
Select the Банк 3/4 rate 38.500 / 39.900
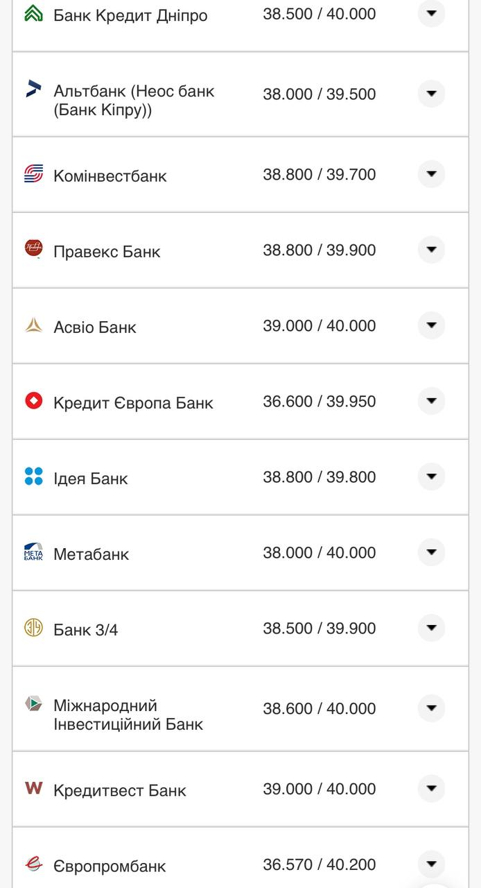[319, 629]
